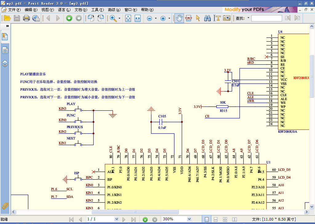Click the Open folder icon in the toolbar

7,18
